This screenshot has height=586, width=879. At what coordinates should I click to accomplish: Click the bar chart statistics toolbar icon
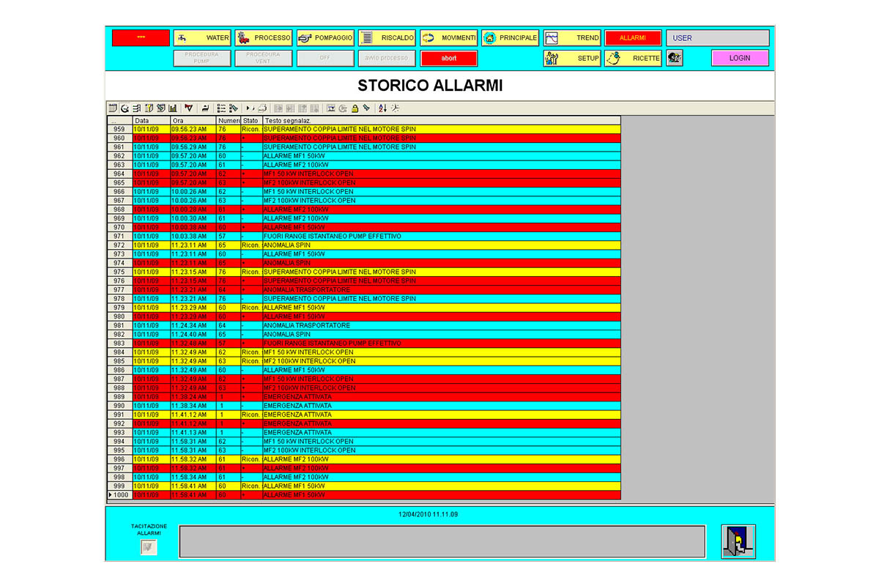point(173,108)
